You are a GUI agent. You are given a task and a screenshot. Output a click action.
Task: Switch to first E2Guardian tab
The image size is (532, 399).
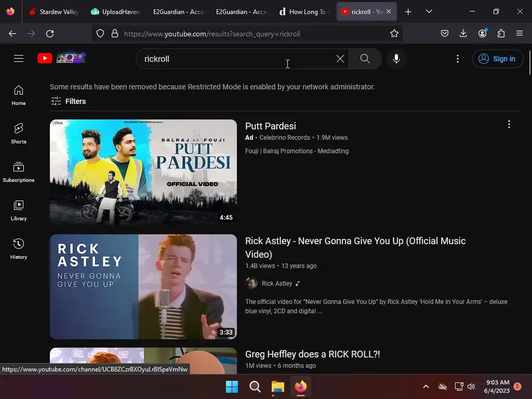[x=178, y=12]
